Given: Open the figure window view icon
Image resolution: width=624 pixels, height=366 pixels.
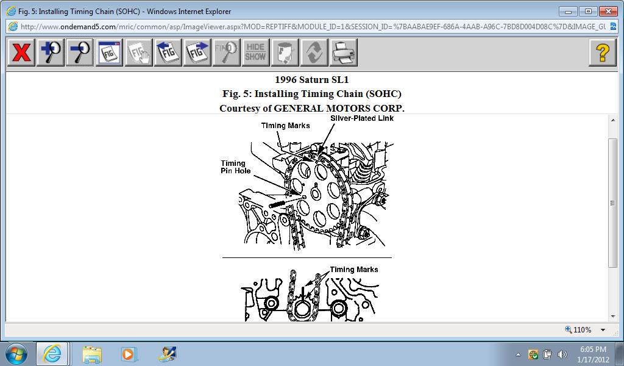Looking at the screenshot, I should (x=109, y=52).
